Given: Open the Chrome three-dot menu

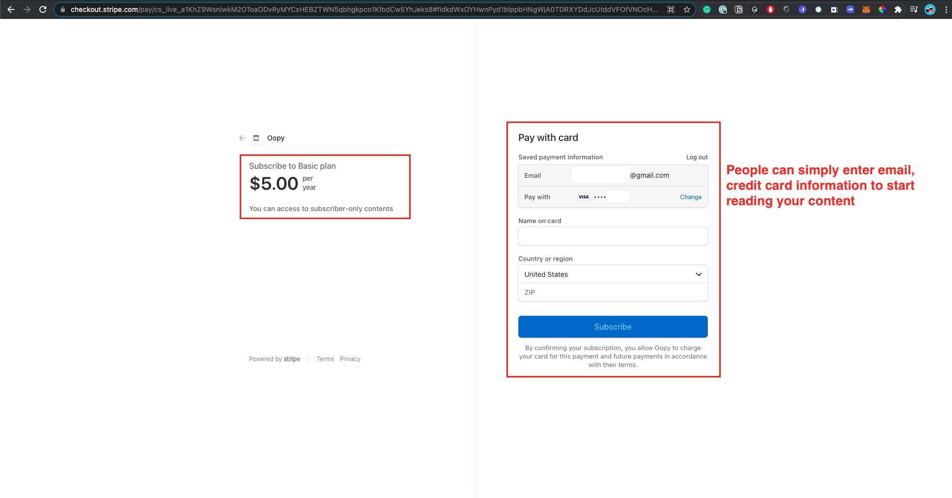Looking at the screenshot, I should pyautogui.click(x=946, y=9).
